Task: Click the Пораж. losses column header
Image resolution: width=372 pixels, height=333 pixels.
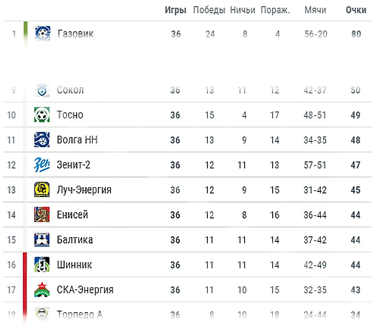Action: (275, 10)
